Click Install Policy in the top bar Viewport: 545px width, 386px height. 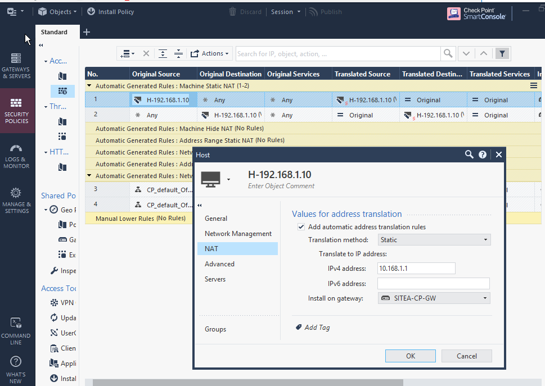111,12
